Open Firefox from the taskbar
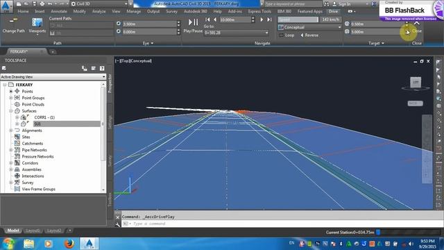This screenshot has width=444, height=250. (69, 244)
